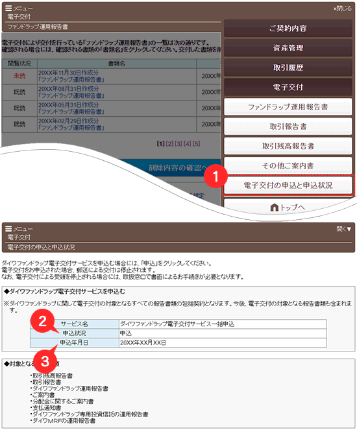
Task: Go to page [4] of the list
Action: 188,144
